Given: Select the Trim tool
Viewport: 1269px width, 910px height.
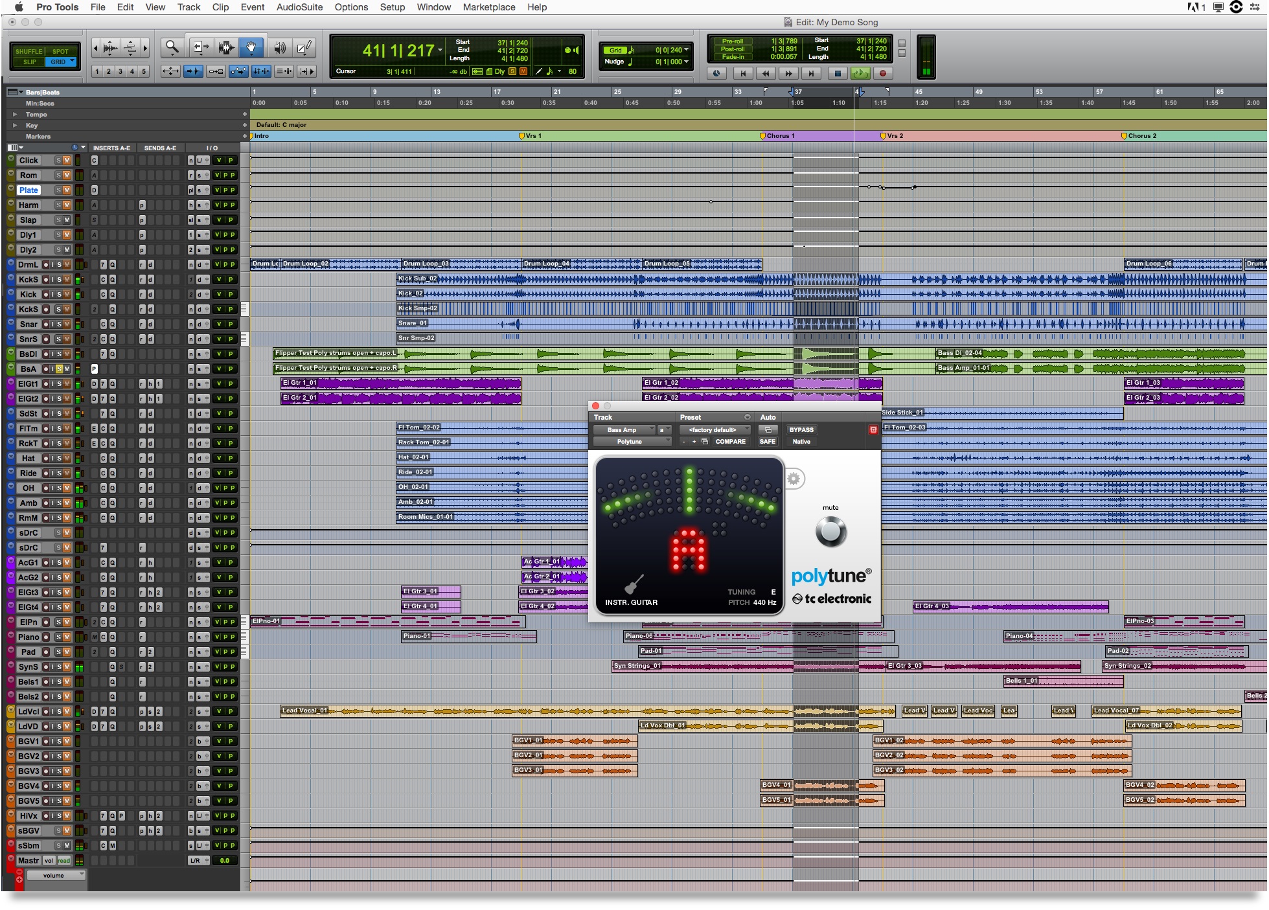Looking at the screenshot, I should pyautogui.click(x=201, y=47).
